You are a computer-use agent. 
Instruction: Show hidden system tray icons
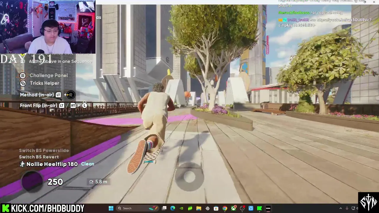click(x=341, y=208)
